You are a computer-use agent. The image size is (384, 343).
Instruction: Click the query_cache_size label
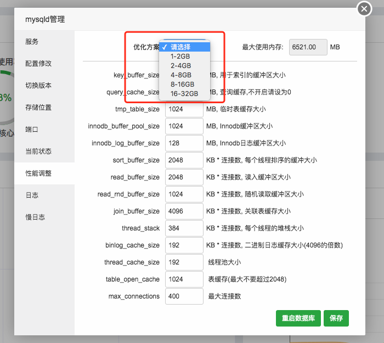[x=133, y=92]
